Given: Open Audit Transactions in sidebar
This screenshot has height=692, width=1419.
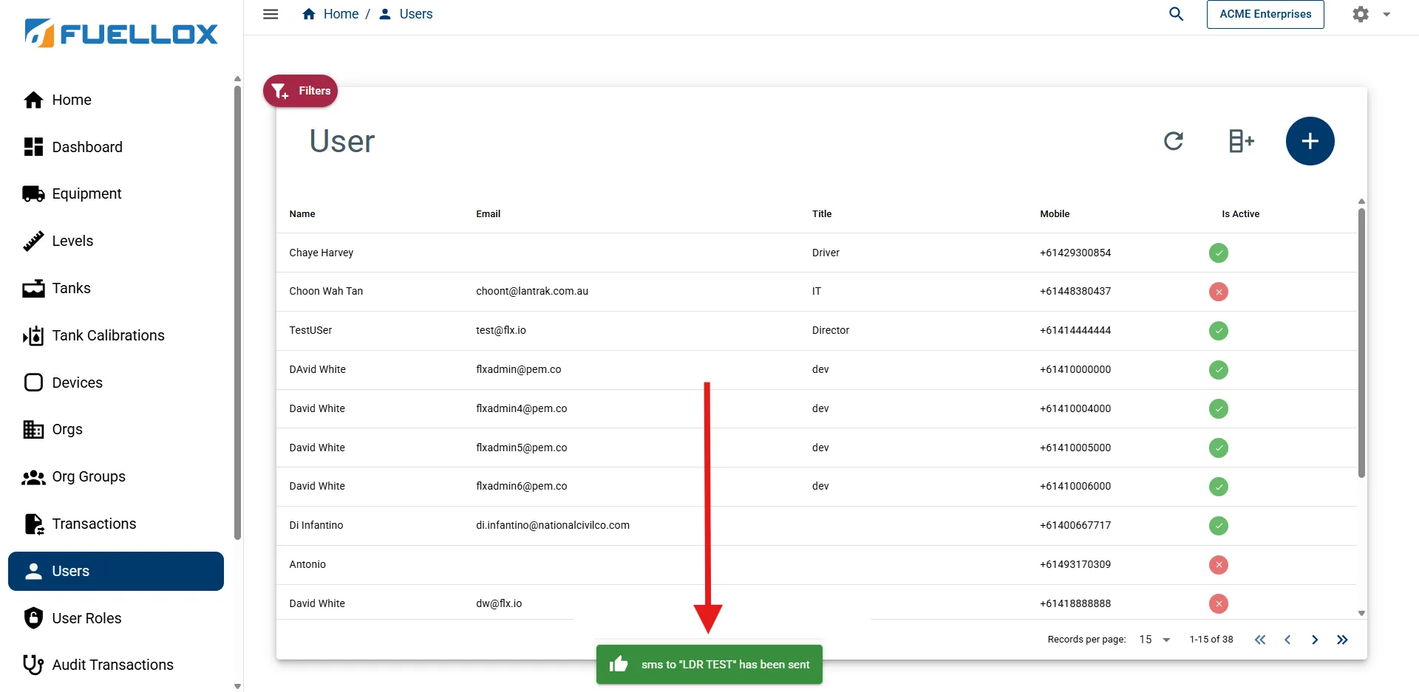Looking at the screenshot, I should tap(116, 665).
